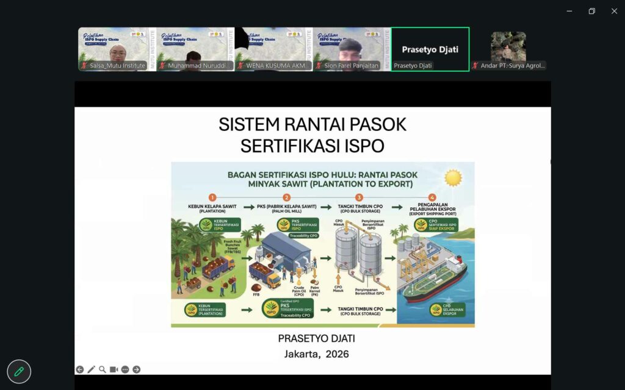625x390 pixels.
Task: Open slideshow zoom magnifier icon
Action: coord(103,370)
